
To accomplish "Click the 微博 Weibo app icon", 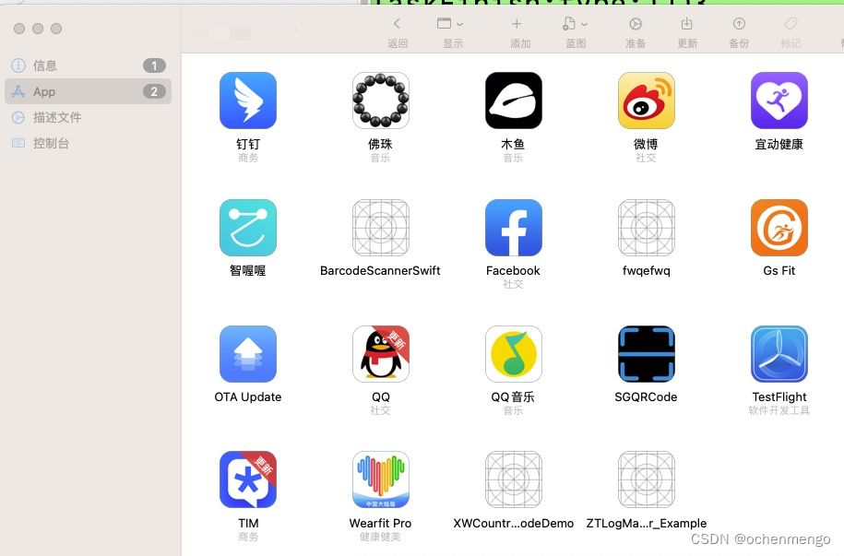I will pyautogui.click(x=646, y=101).
